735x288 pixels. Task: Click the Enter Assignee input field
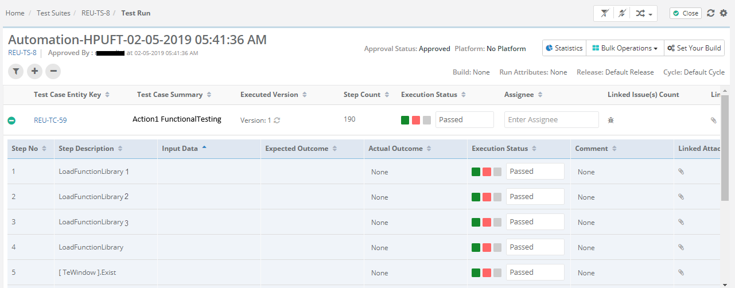tap(551, 119)
